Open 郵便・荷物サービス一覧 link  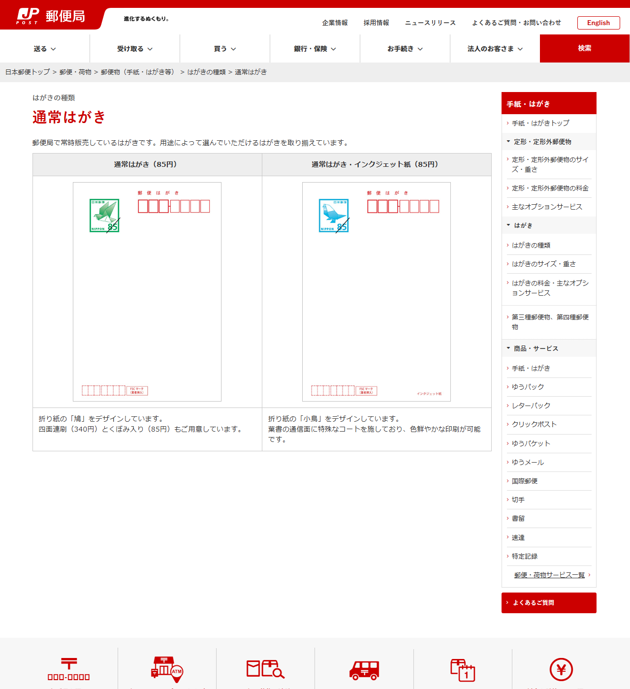click(549, 575)
